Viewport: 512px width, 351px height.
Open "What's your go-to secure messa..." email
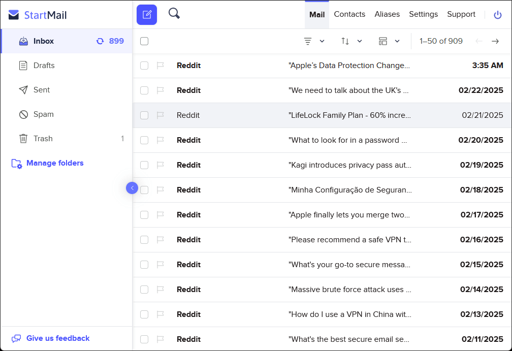click(x=349, y=265)
